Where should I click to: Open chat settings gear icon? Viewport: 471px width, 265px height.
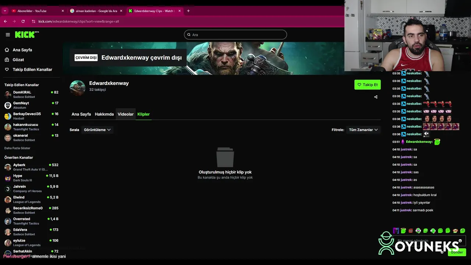click(442, 252)
